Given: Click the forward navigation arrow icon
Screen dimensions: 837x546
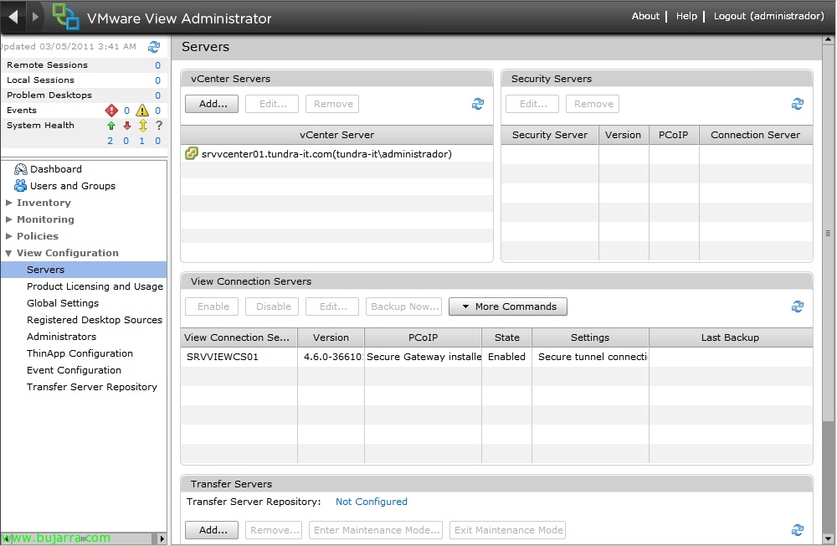Looking at the screenshot, I should tap(35, 17).
